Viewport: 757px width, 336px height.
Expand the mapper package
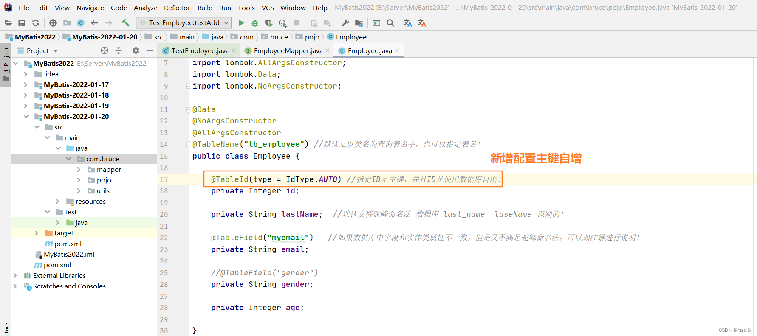pyautogui.click(x=79, y=169)
